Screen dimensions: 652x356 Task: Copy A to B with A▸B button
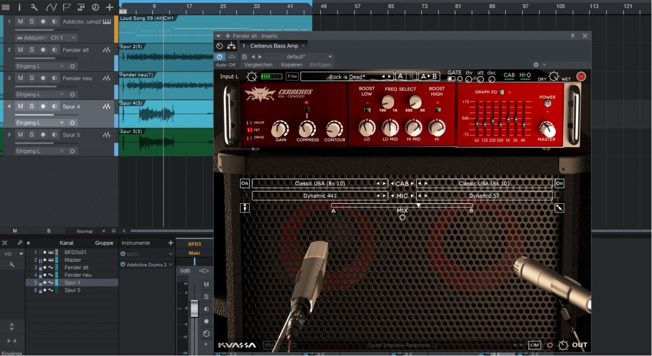click(x=429, y=76)
